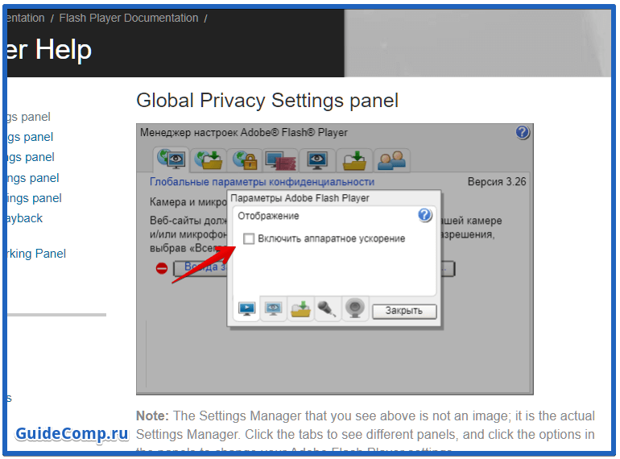The height and width of the screenshot is (459, 620).
Task: Click the Закрыть button
Action: [404, 311]
